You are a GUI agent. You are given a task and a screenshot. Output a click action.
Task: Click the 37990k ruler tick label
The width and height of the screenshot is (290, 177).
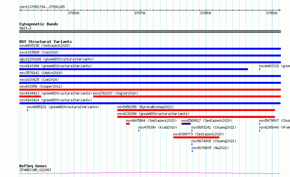pyautogui.click(x=272, y=13)
